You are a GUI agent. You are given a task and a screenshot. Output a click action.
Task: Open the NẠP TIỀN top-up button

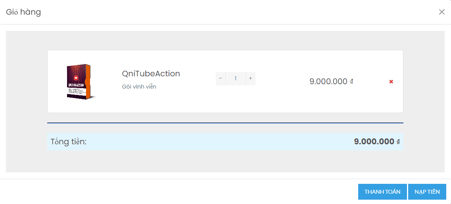(427, 192)
